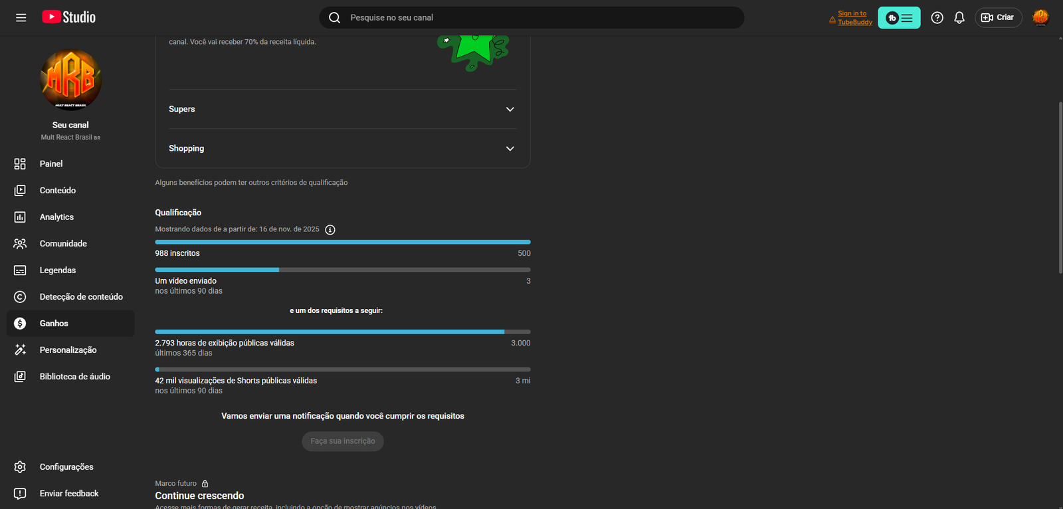The image size is (1063, 509).
Task: Click the Um vídeo enviado progress bar
Action: pyautogui.click(x=343, y=270)
